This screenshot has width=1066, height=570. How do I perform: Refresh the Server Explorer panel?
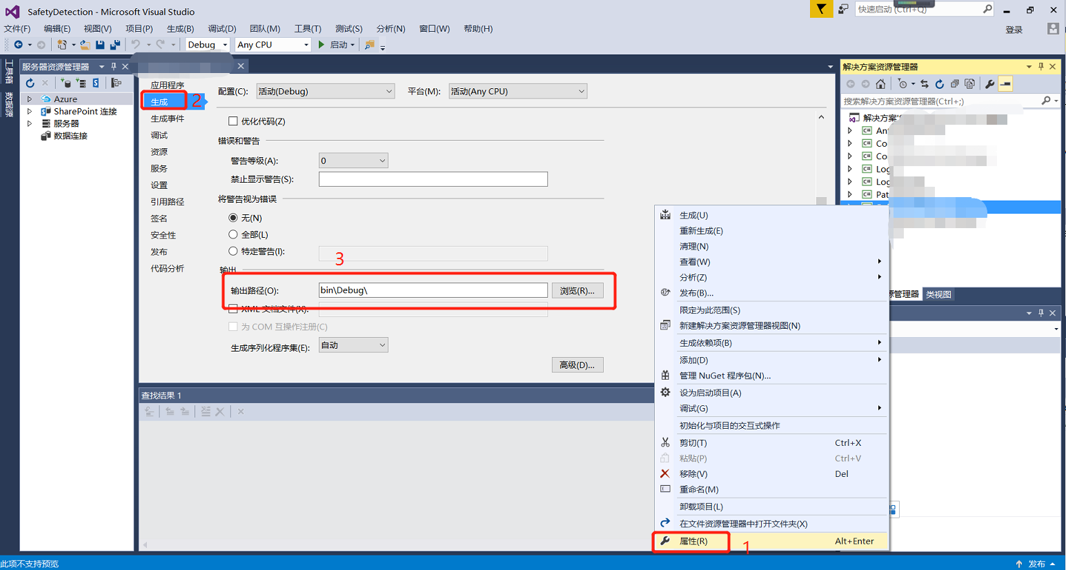pos(30,83)
